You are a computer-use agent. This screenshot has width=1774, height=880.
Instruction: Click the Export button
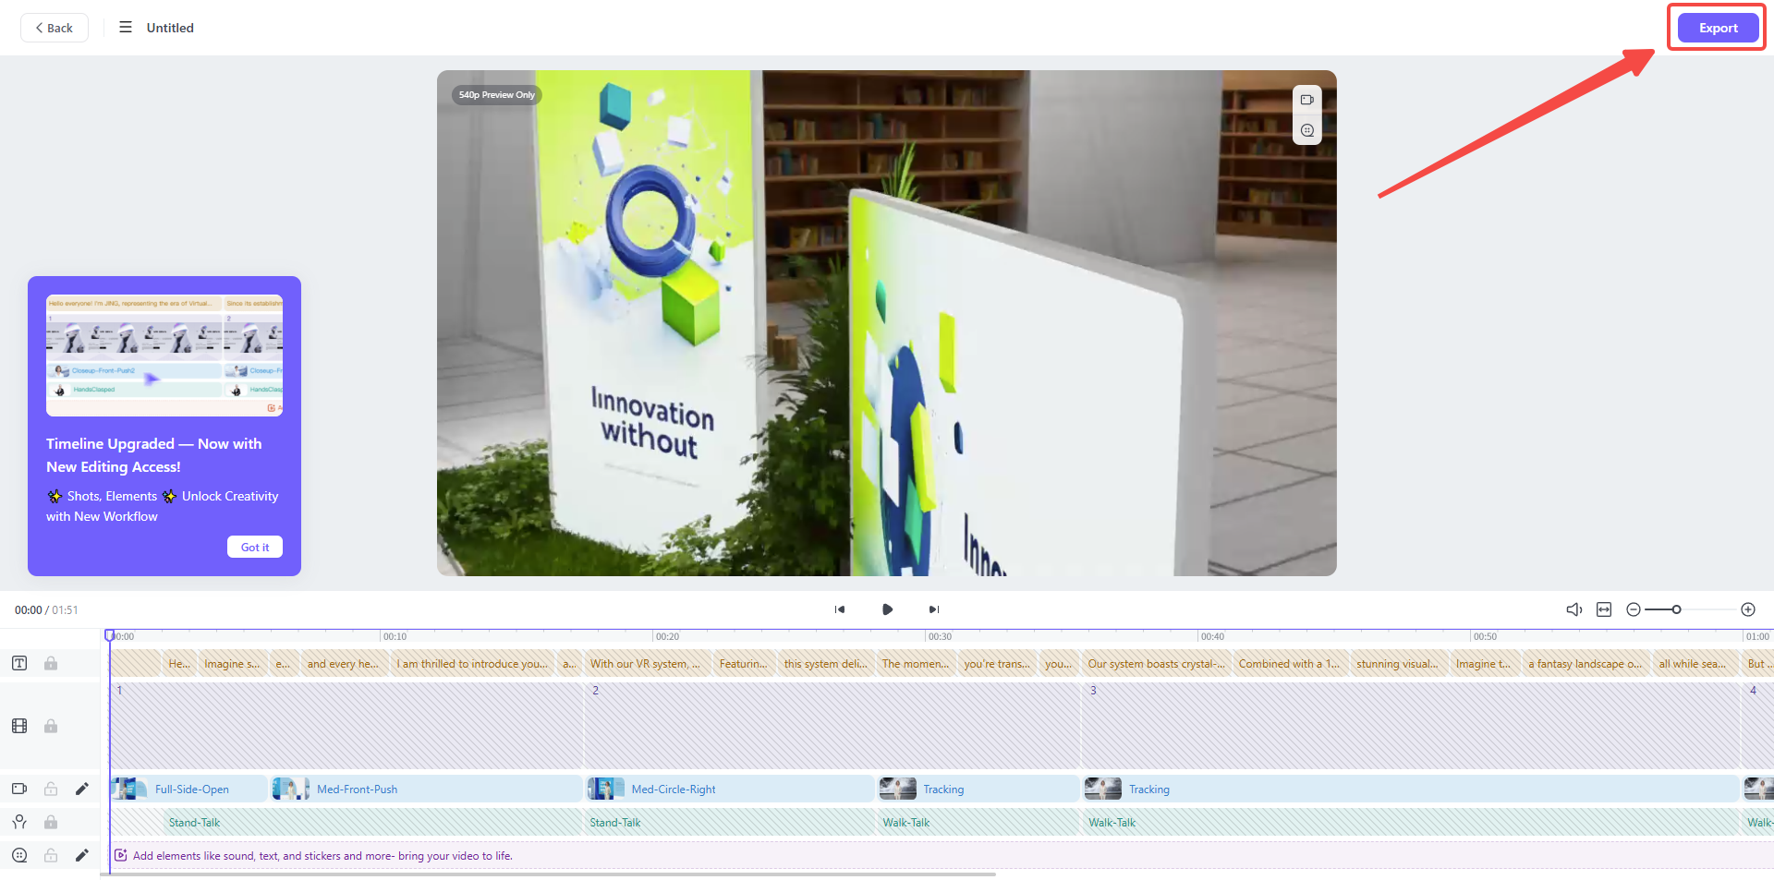coord(1718,28)
